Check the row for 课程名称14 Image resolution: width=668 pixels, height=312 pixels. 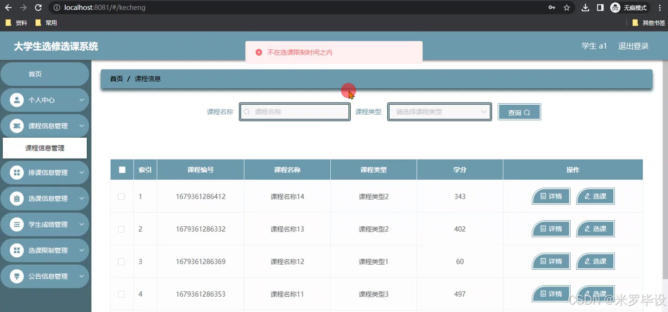[122, 197]
